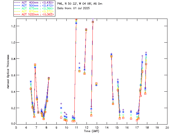172x138 pixels.
Task: Click the 0.6 tick label on y-axis
Action: [12, 75]
